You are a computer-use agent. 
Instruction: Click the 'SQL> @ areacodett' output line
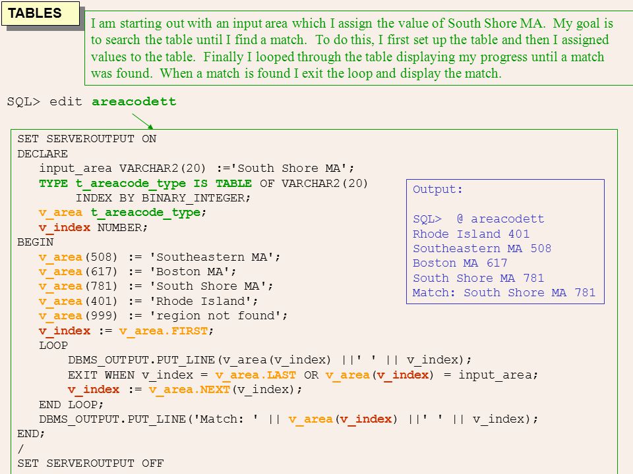[479, 219]
